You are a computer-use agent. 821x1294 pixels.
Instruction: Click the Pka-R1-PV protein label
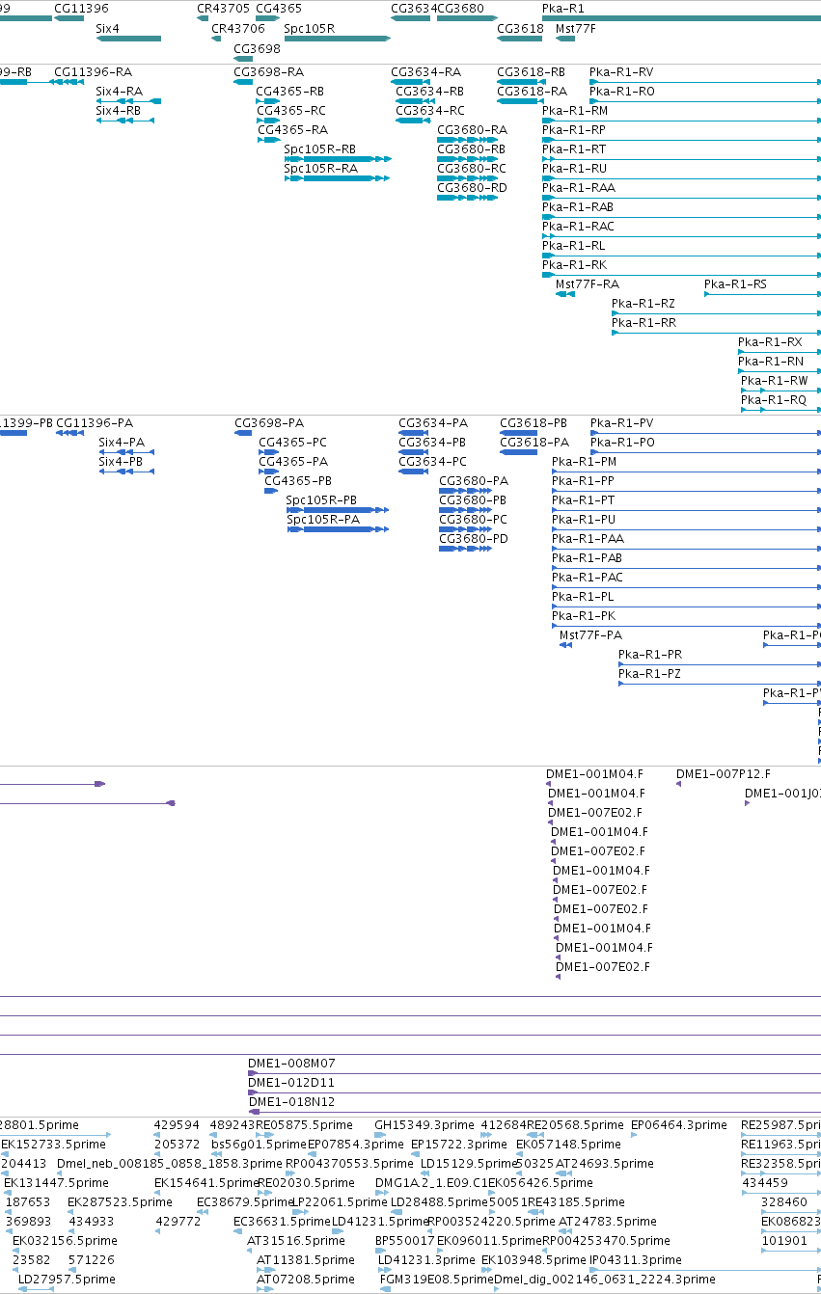point(622,422)
